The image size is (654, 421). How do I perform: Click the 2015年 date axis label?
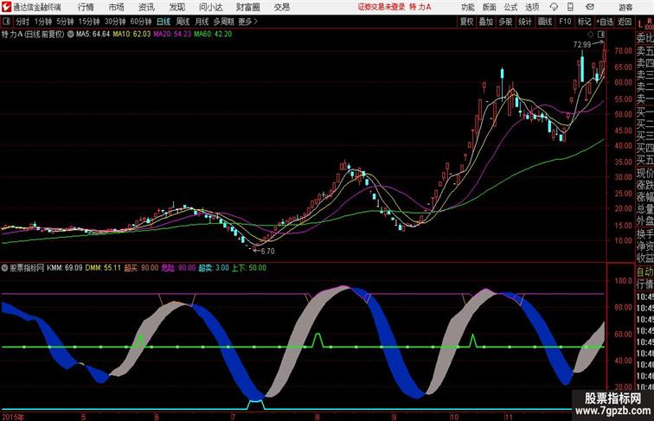point(13,417)
